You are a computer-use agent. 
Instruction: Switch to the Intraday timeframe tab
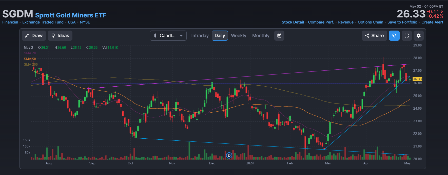pos(200,36)
